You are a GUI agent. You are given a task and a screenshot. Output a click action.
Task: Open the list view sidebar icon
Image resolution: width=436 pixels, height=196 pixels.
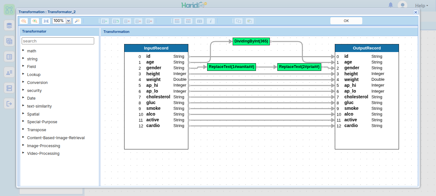tap(9, 57)
